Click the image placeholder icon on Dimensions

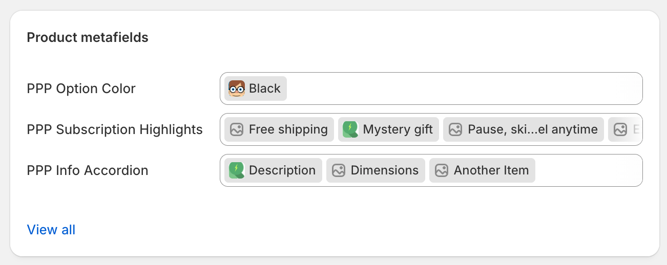338,170
